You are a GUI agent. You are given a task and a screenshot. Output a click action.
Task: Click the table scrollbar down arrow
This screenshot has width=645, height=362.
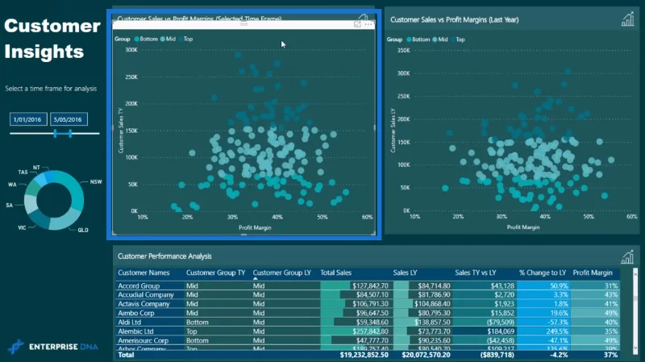click(x=635, y=348)
